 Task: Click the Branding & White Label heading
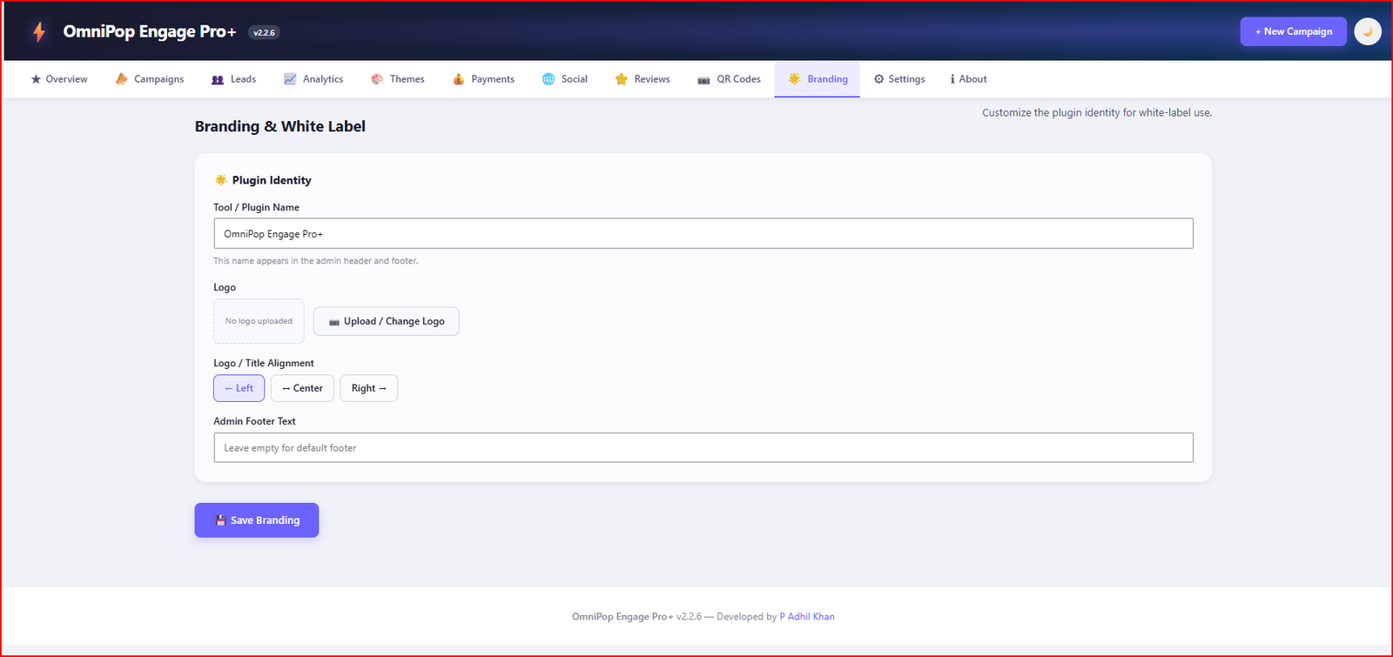click(x=280, y=126)
